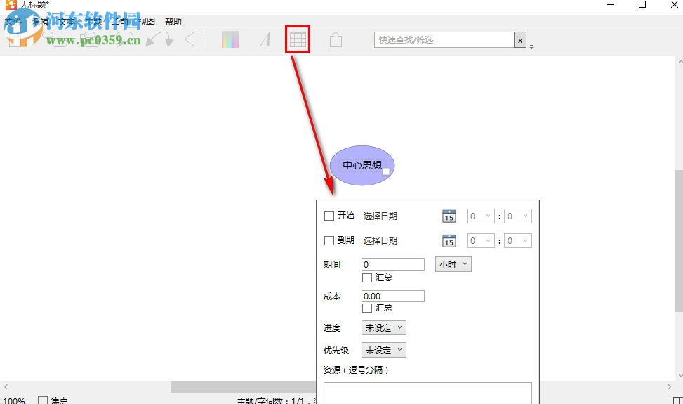Image resolution: width=683 pixels, height=404 pixels.
Task: Click the 成本 cost input field
Action: [393, 297]
